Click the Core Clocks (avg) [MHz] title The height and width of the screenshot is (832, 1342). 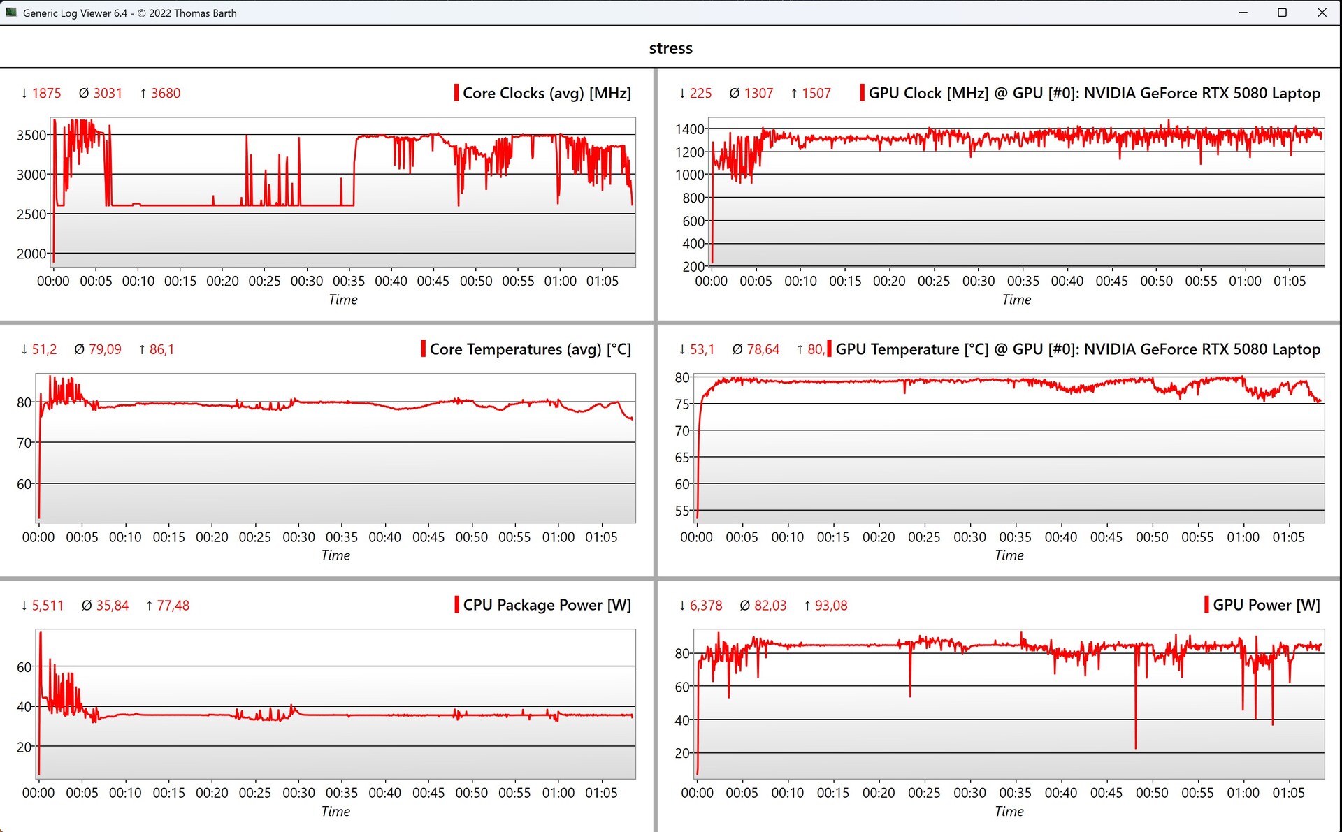click(547, 93)
